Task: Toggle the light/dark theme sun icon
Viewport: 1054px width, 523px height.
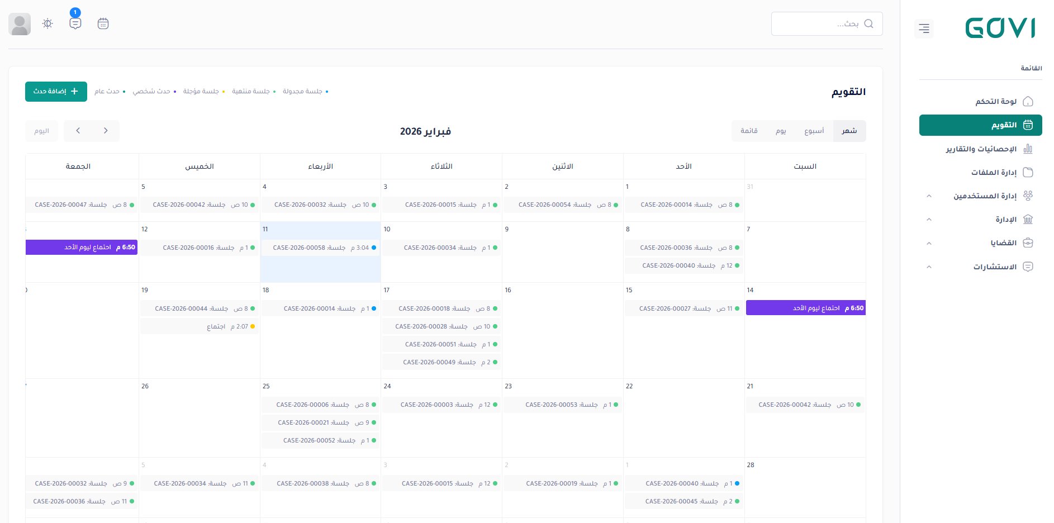Action: coord(48,23)
